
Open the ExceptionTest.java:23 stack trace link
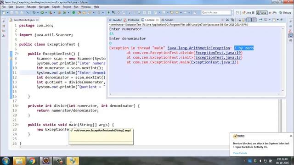pyautogui.click(x=214, y=62)
